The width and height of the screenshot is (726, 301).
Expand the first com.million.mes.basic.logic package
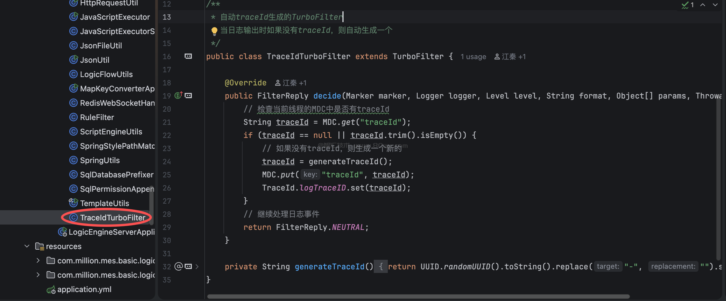pyautogui.click(x=38, y=261)
